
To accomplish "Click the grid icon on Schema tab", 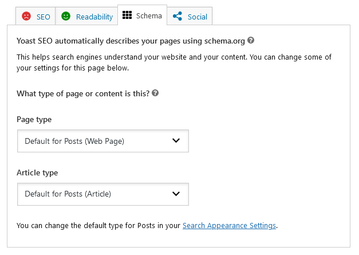I will (127, 15).
